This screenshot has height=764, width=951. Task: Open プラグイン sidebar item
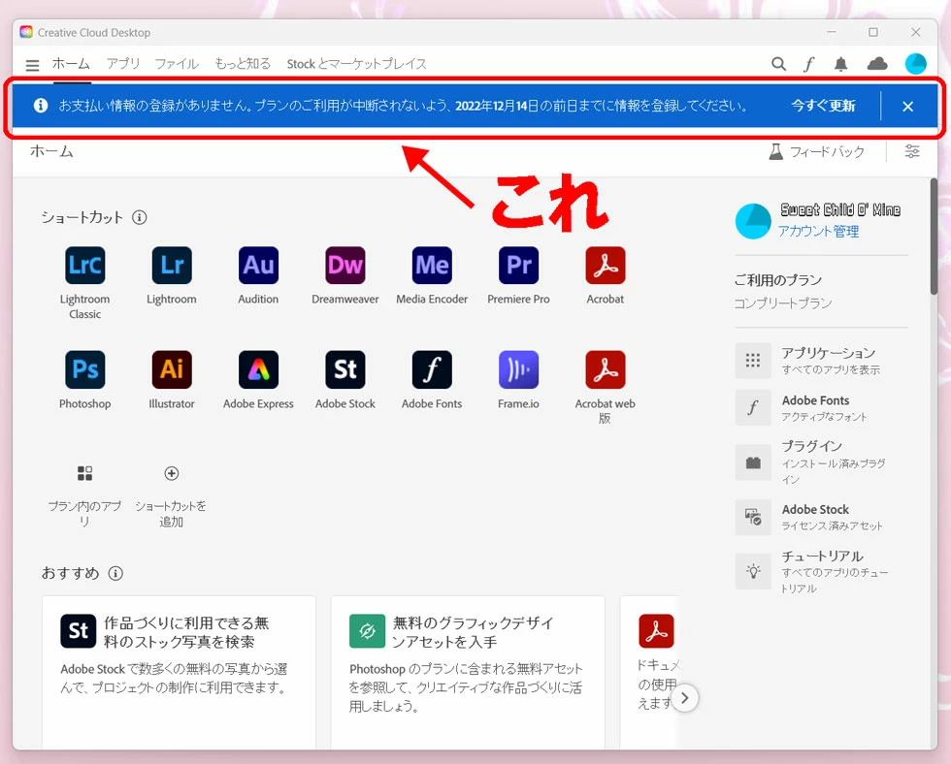pyautogui.click(x=821, y=462)
